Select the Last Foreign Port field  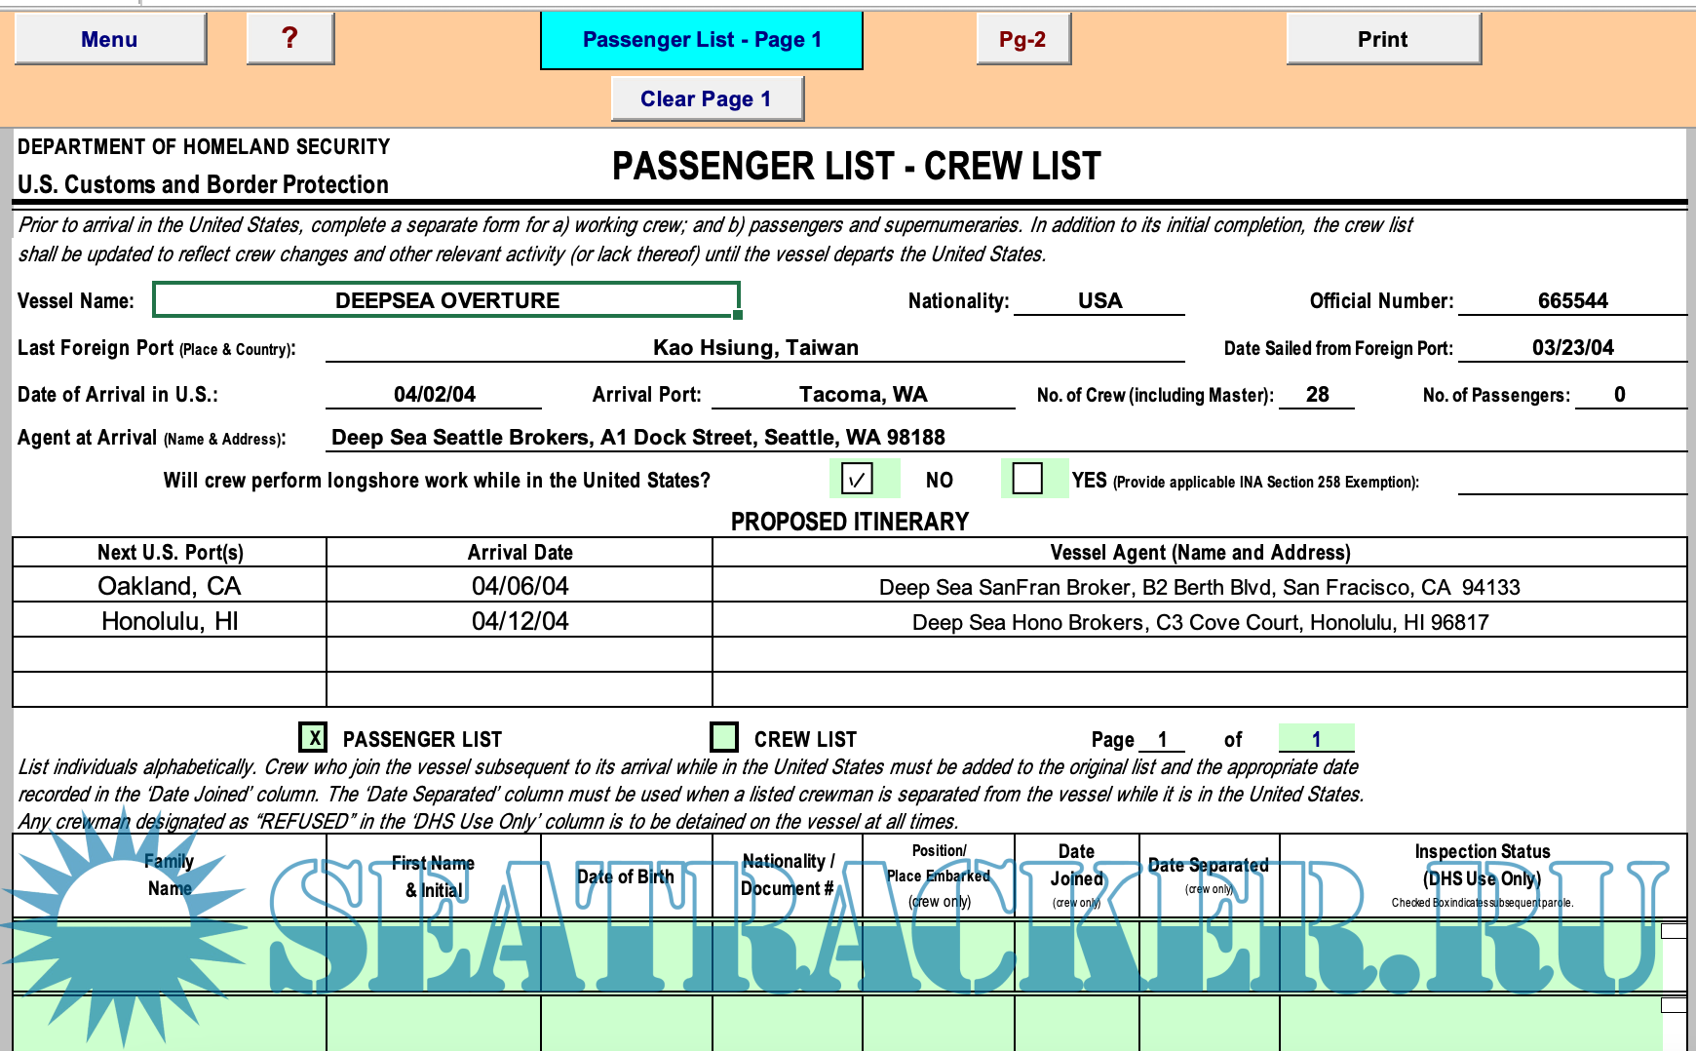point(754,348)
